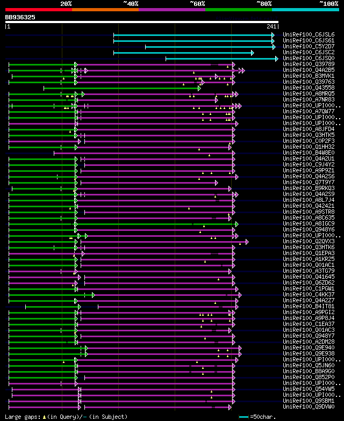Select the UniRef100_A8L7J4 label
Screen dimensions: 344x421
tap(309, 200)
